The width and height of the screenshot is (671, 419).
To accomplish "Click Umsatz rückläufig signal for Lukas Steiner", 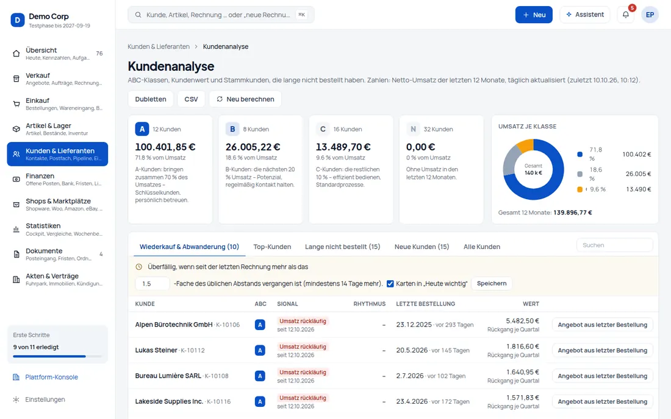I will point(303,347).
